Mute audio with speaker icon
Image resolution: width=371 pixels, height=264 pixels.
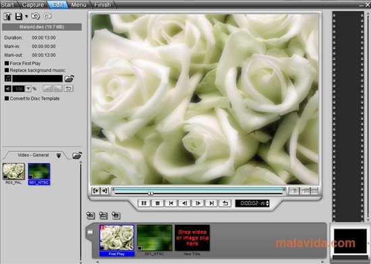pos(8,89)
